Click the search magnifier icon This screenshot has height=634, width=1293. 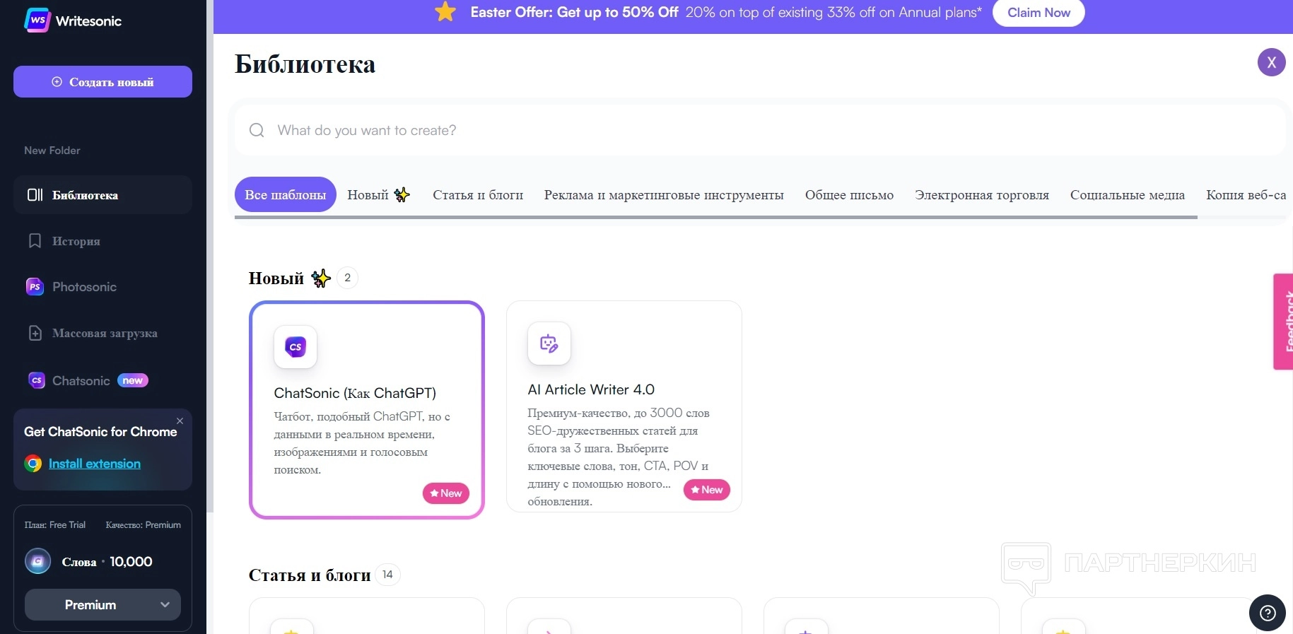(257, 130)
